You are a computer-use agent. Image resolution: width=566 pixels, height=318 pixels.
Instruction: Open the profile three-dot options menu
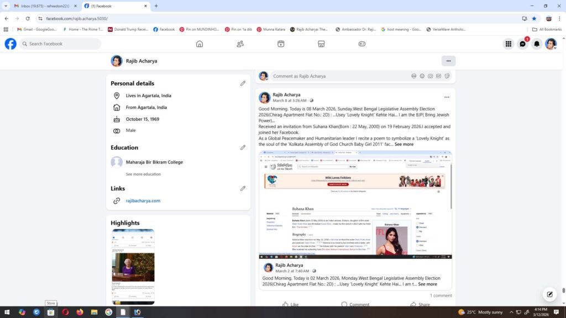(448, 61)
